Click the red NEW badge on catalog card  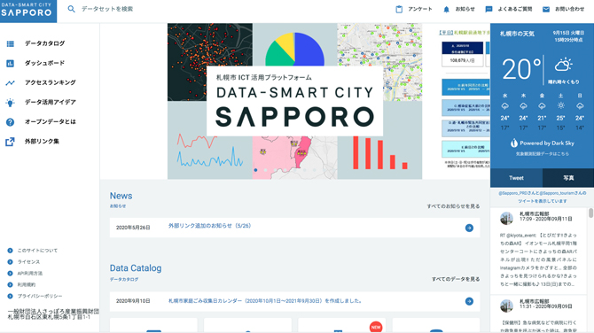tap(376, 327)
